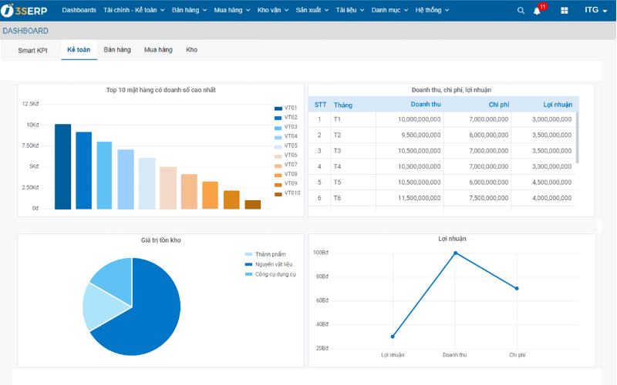Image resolution: width=617 pixels, height=385 pixels.
Task: Toggle Nguyên vật liệu pie legend entry
Action: tap(268, 264)
